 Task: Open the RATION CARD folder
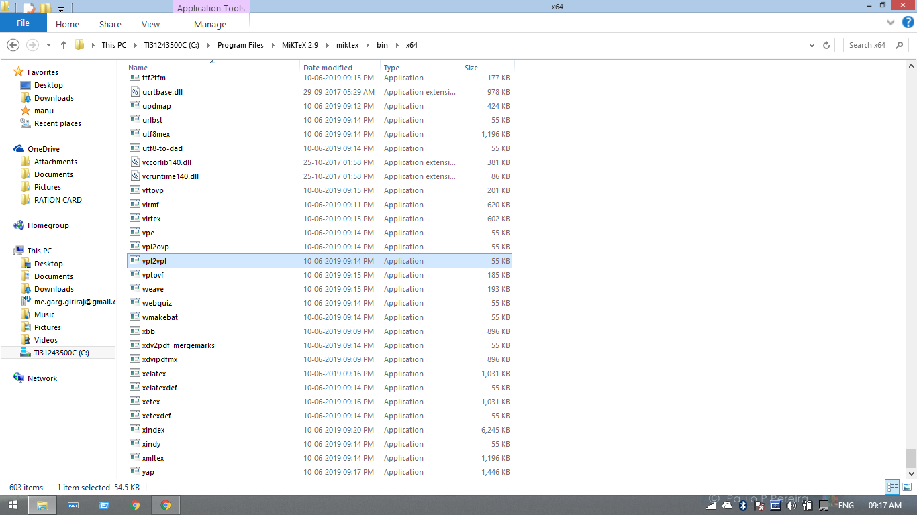click(58, 200)
